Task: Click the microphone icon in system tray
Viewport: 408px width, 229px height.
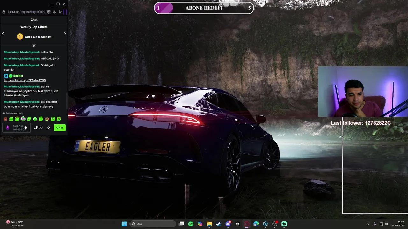Action: coord(375,224)
